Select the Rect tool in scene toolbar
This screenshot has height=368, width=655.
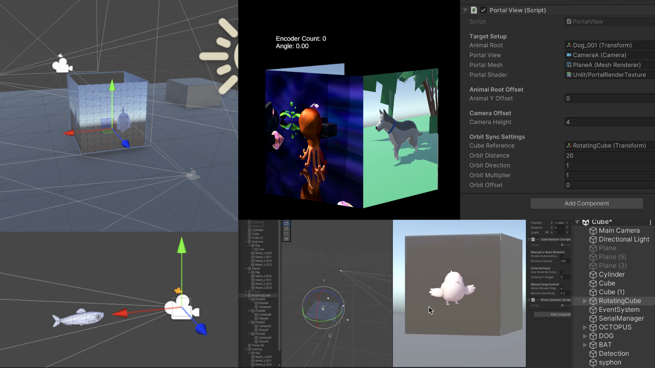pyautogui.click(x=286, y=234)
